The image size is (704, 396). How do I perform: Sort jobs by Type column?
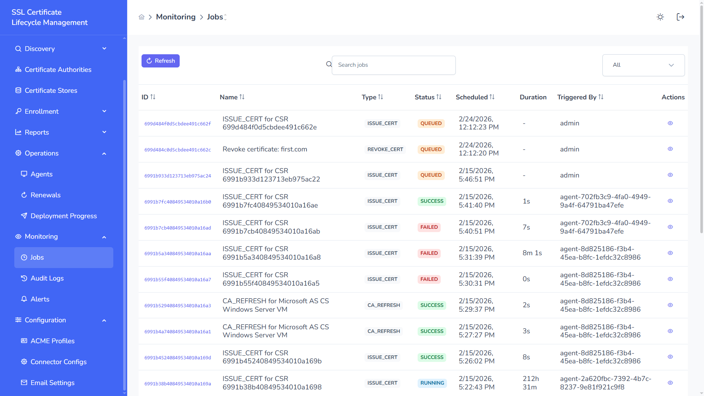click(x=380, y=97)
